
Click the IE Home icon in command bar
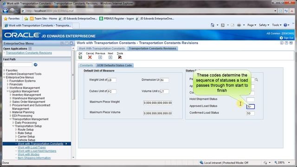(x=213, y=25)
